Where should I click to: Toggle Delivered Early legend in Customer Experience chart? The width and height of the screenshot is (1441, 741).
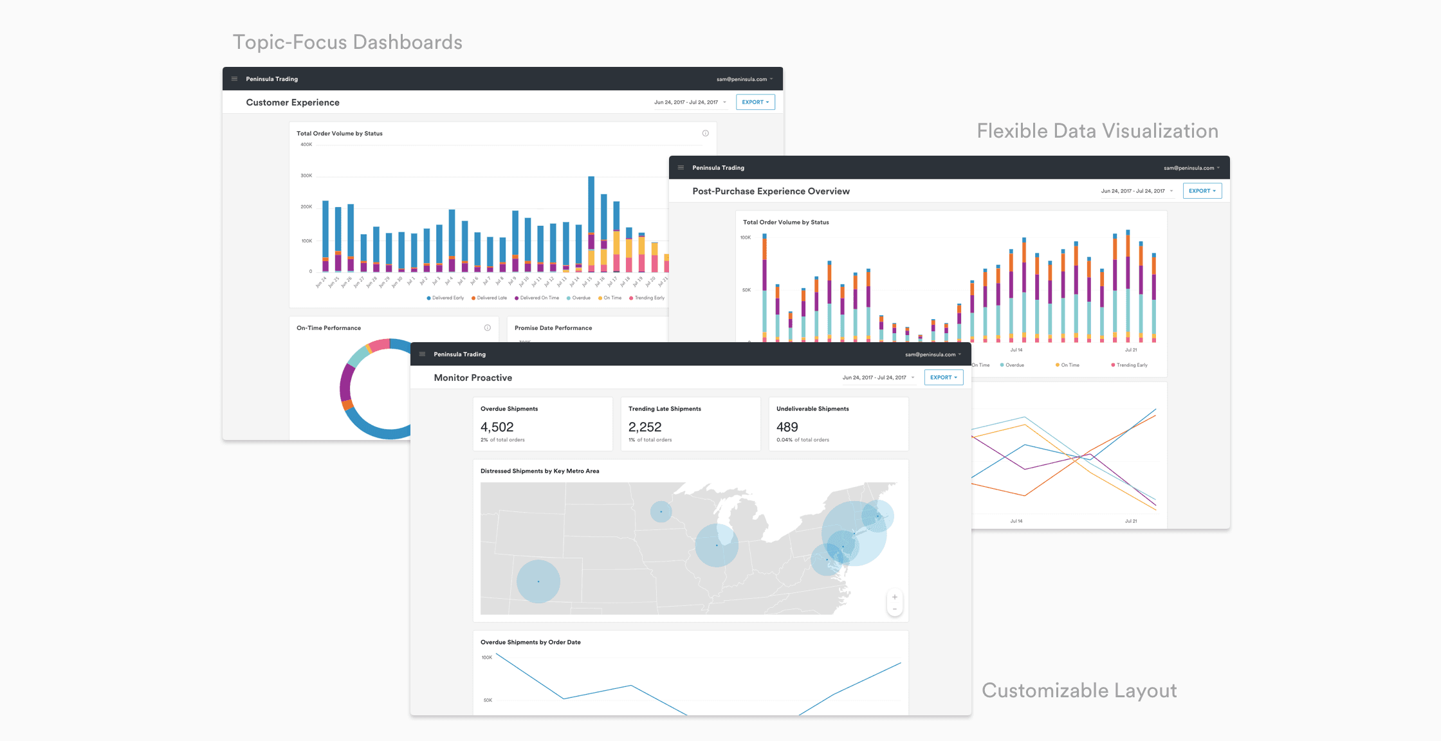point(445,298)
